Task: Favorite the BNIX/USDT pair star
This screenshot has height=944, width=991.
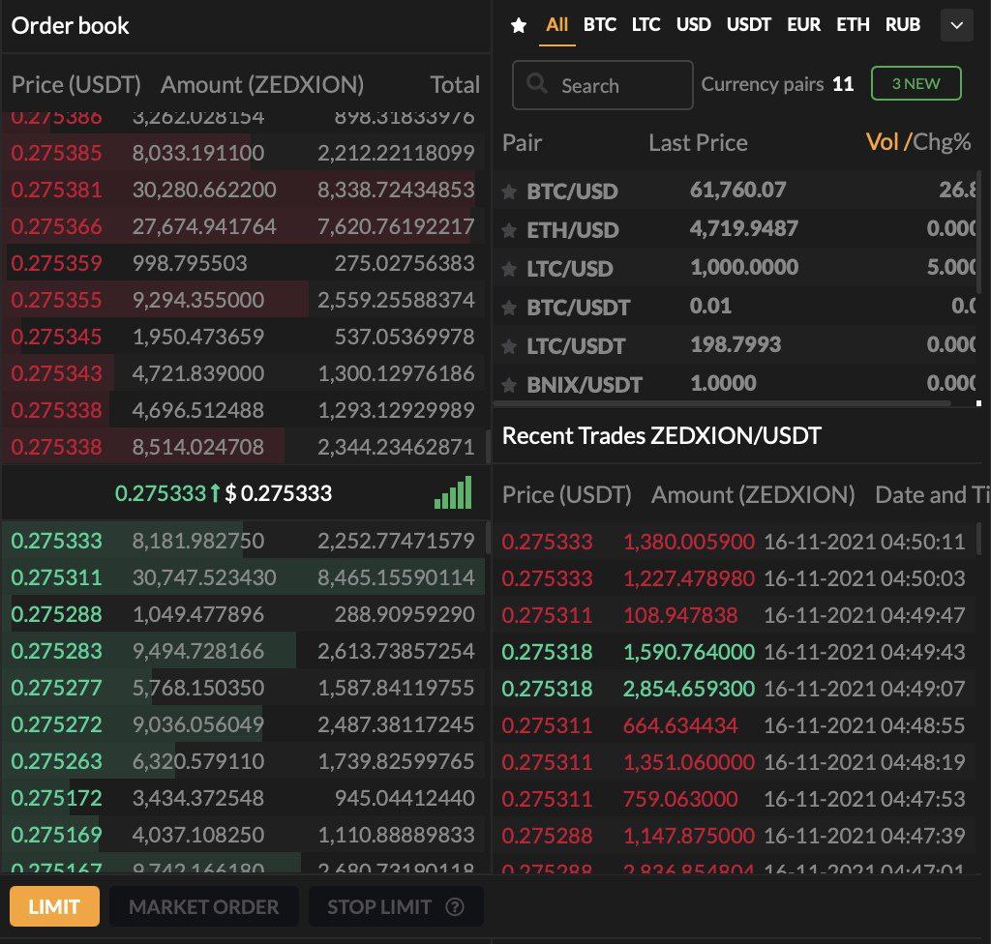Action: (509, 385)
